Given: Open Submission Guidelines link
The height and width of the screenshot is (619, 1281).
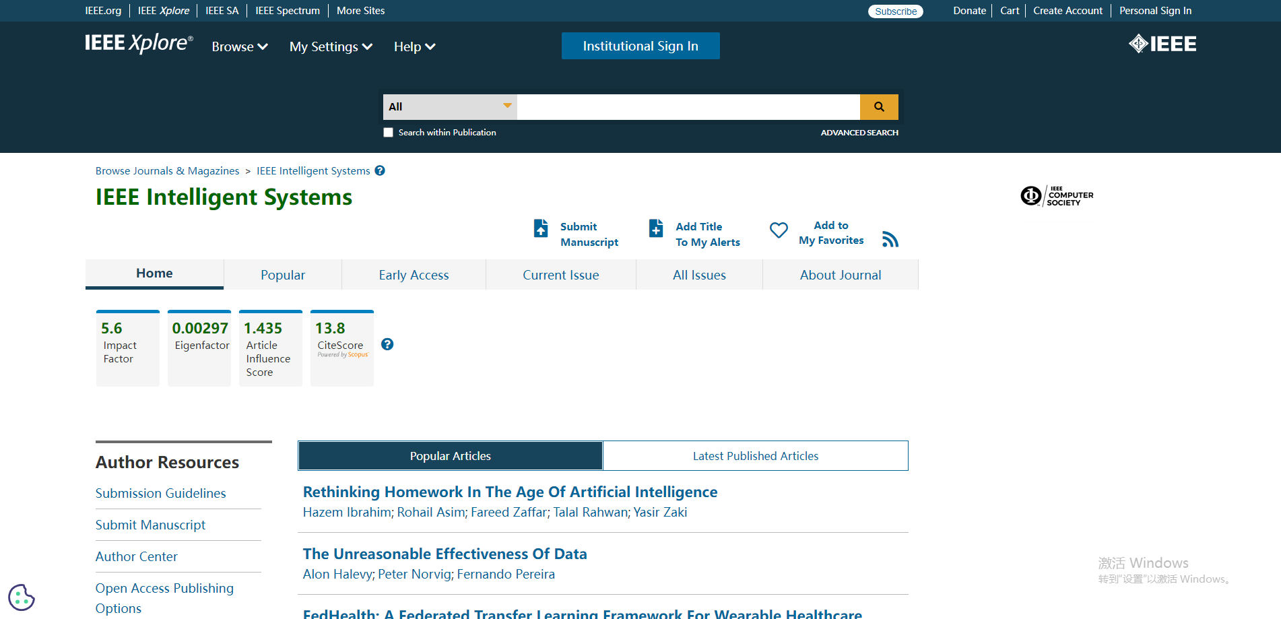Looking at the screenshot, I should coord(161,494).
